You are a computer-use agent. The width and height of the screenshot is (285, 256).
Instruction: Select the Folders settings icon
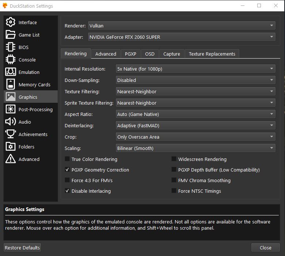click(11, 146)
